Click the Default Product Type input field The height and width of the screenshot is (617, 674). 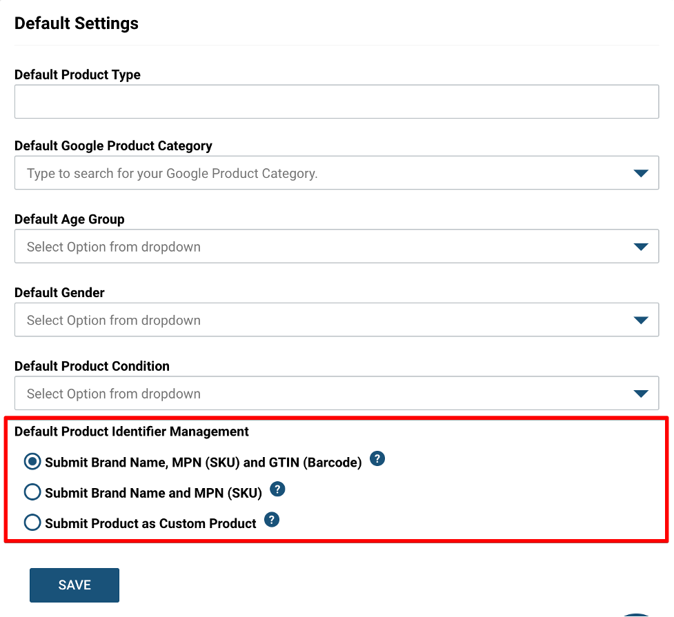[x=337, y=101]
